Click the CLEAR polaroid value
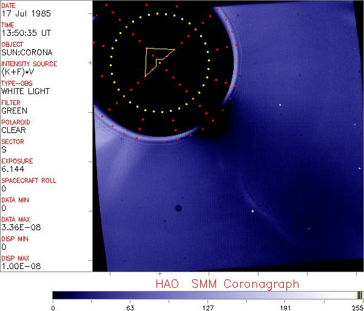 (x=14, y=130)
